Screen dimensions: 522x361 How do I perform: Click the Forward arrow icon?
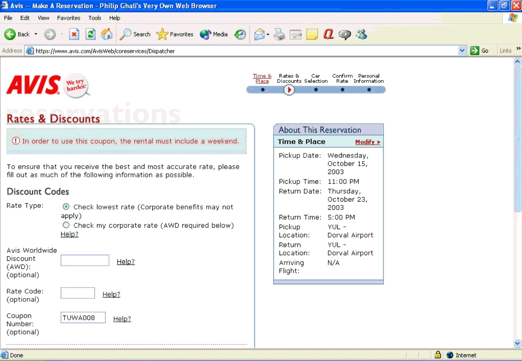click(x=50, y=34)
